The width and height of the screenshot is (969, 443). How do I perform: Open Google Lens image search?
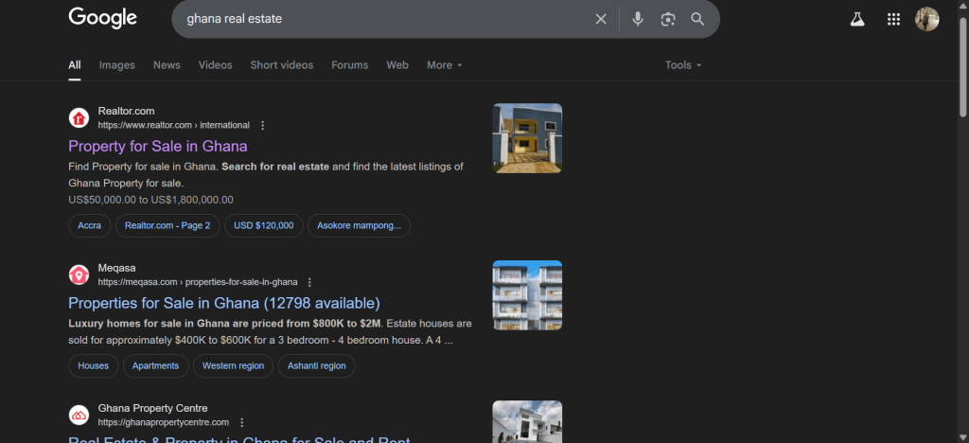click(x=667, y=19)
